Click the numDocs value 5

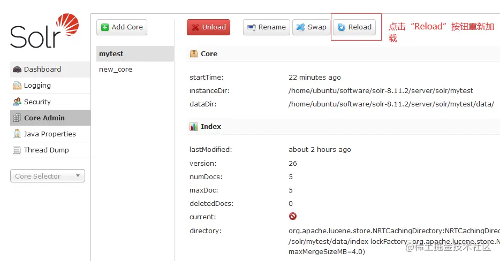coord(291,177)
